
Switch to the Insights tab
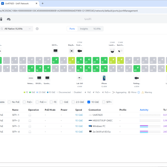click(x=84, y=29)
